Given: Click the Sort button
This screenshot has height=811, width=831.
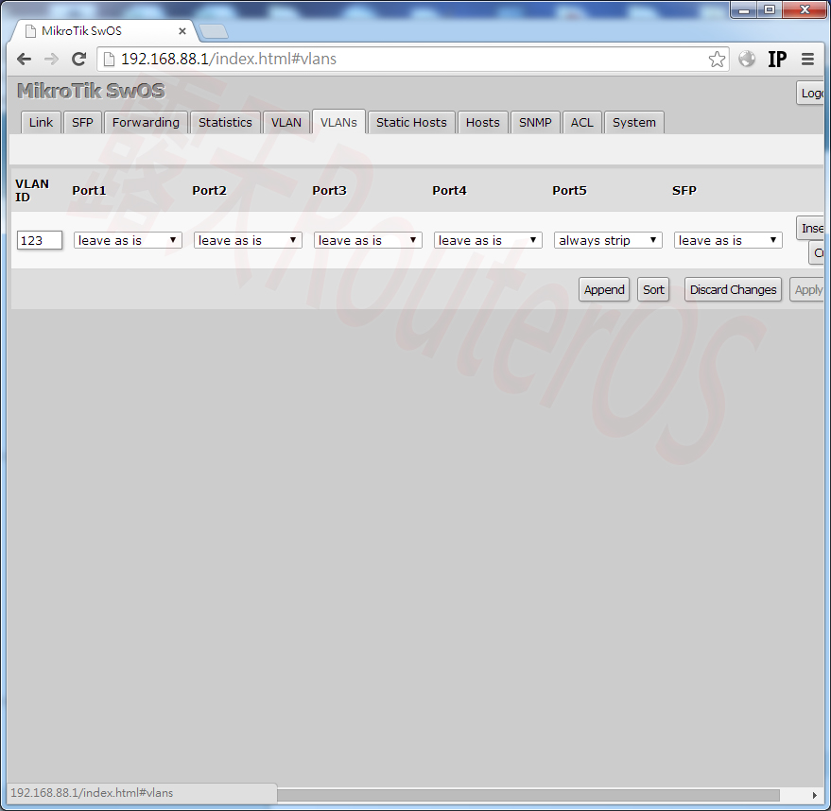Looking at the screenshot, I should tap(653, 290).
